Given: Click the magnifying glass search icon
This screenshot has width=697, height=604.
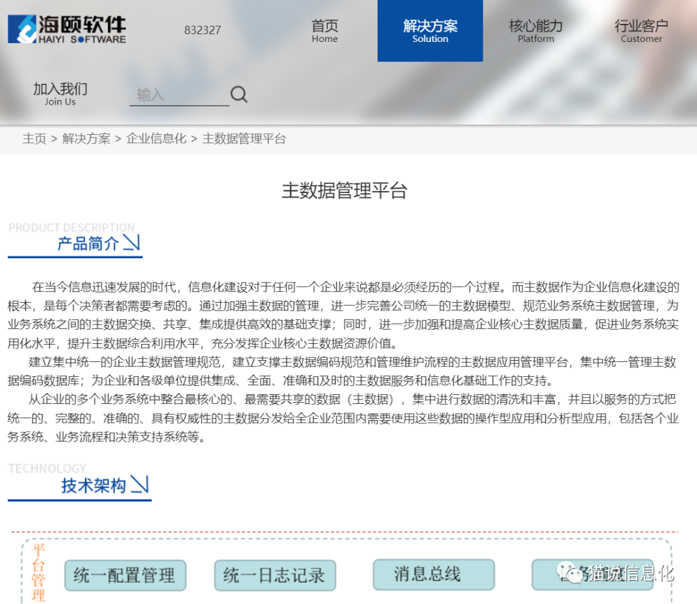Looking at the screenshot, I should (x=239, y=95).
